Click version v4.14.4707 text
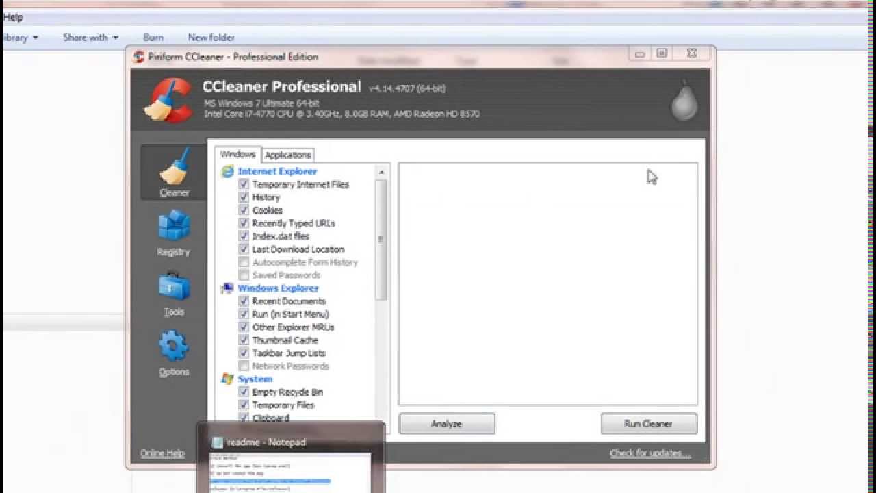Image resolution: width=876 pixels, height=493 pixels. 407,88
